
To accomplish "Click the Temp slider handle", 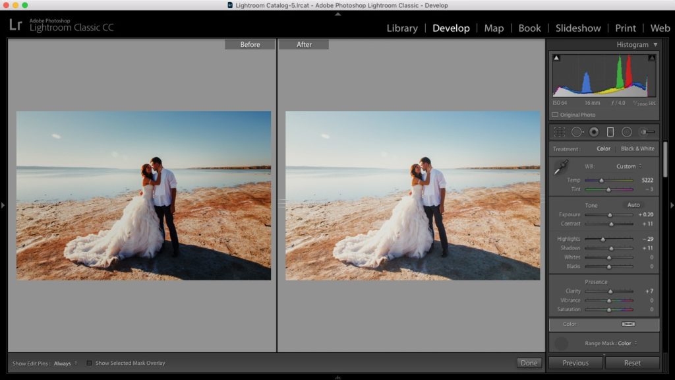I will click(601, 181).
